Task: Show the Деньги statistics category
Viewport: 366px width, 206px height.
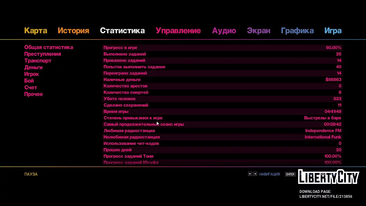Action: point(34,67)
